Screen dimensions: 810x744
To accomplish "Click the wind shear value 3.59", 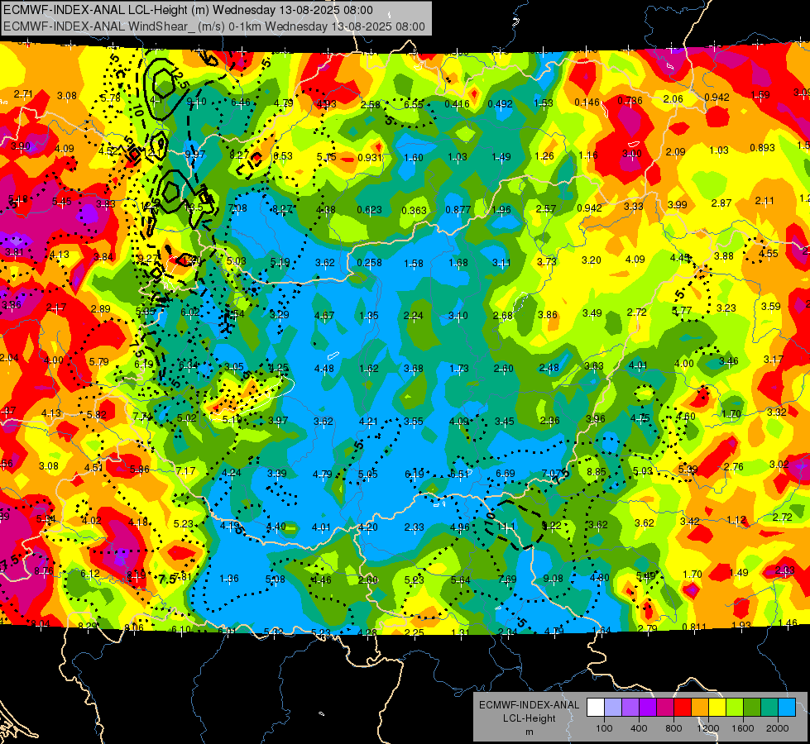I will 771,306.
